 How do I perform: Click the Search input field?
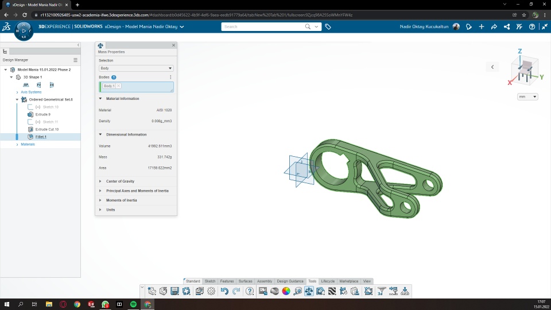click(263, 27)
